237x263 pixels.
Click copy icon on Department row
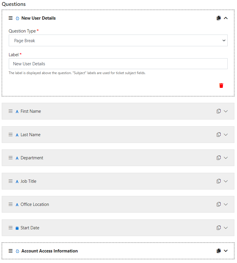tap(219, 158)
